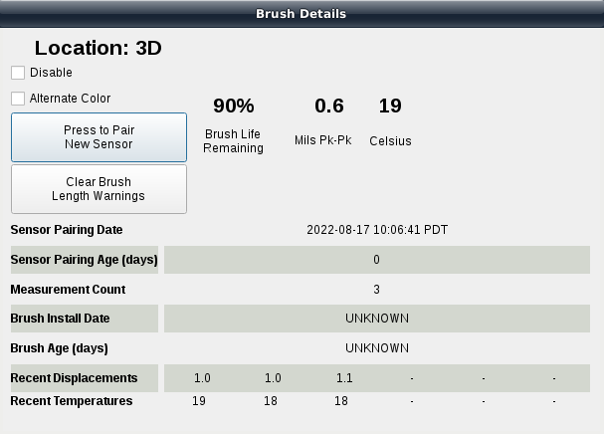The height and width of the screenshot is (434, 604).
Task: Click Clear Brush Length Warnings button
Action: pos(99,189)
